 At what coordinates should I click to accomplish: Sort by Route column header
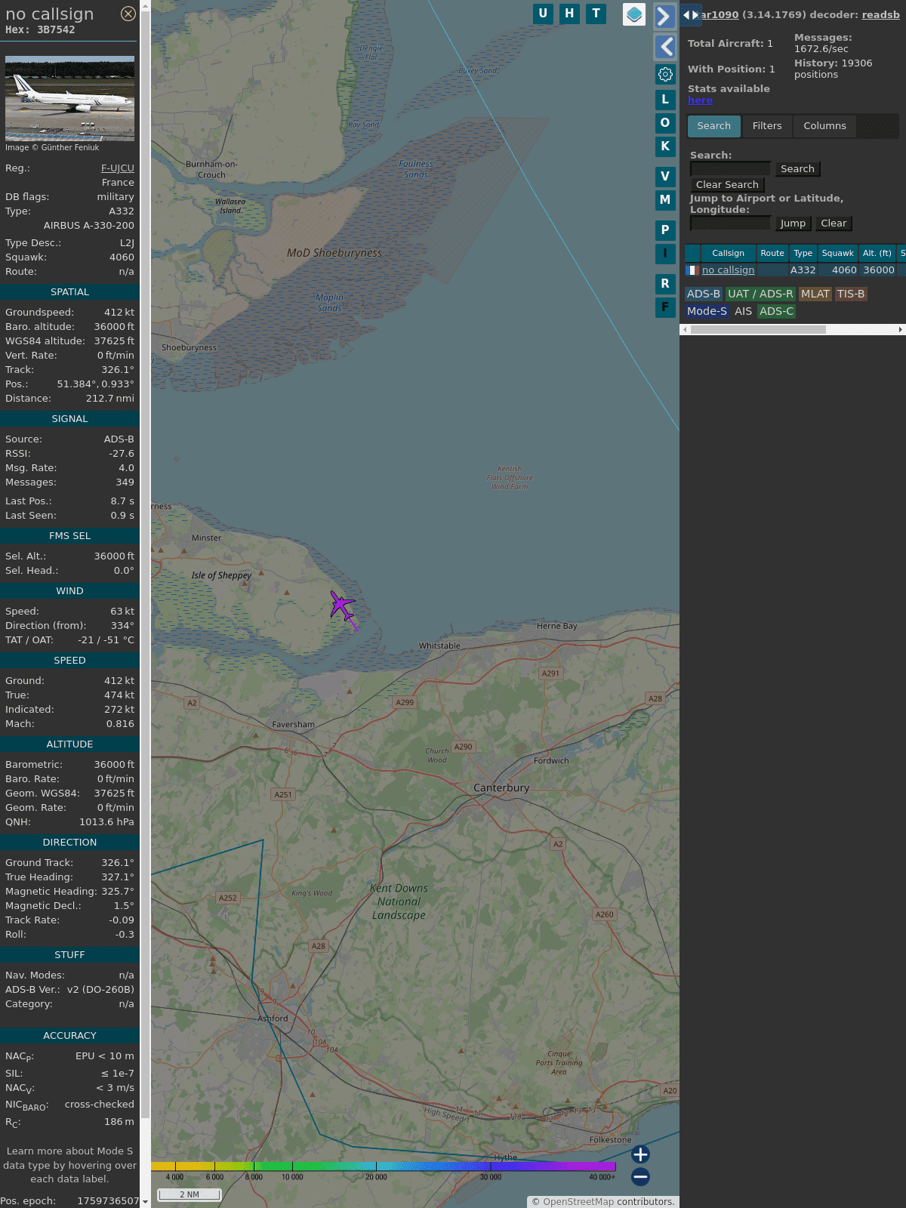772,254
